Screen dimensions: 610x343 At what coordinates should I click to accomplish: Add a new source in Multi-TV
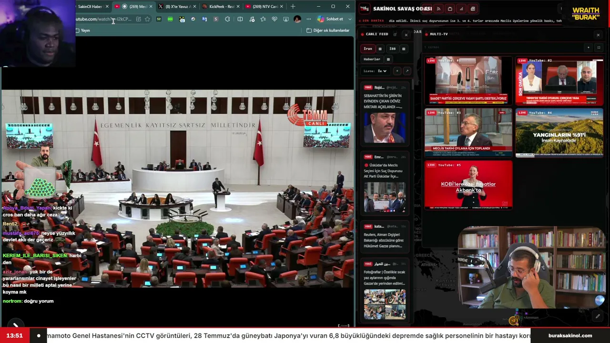tap(588, 48)
